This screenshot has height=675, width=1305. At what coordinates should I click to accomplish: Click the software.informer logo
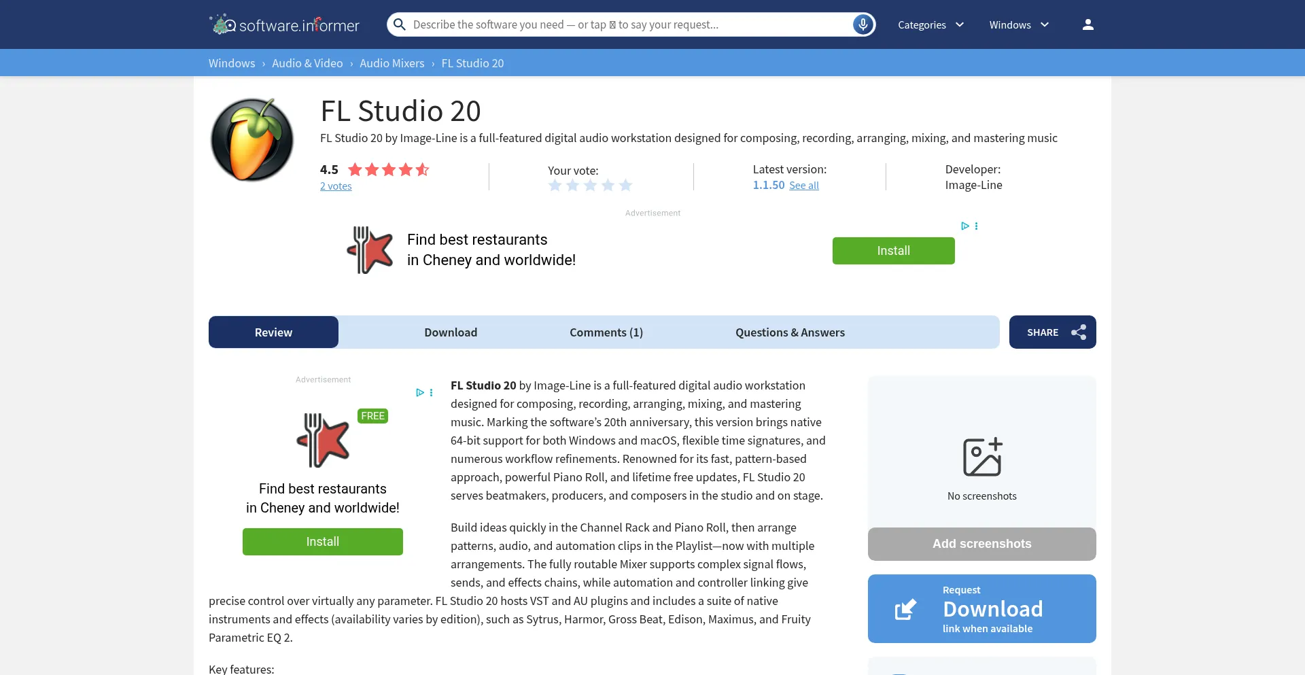283,24
